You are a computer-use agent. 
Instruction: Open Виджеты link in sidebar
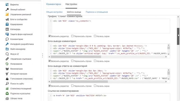point(14,4)
